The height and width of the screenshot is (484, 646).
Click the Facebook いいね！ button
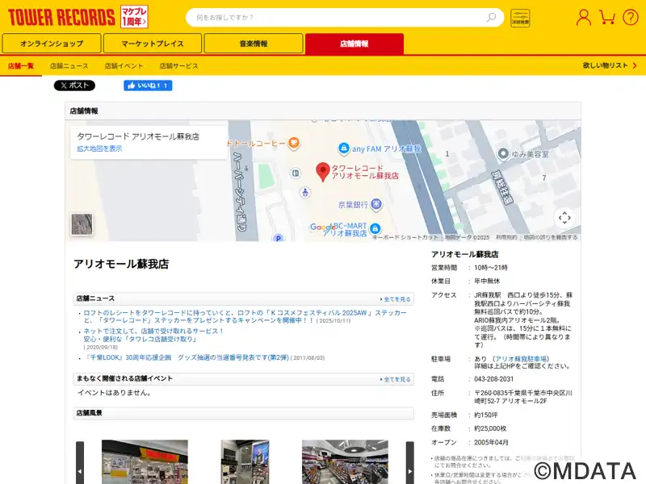(x=148, y=86)
